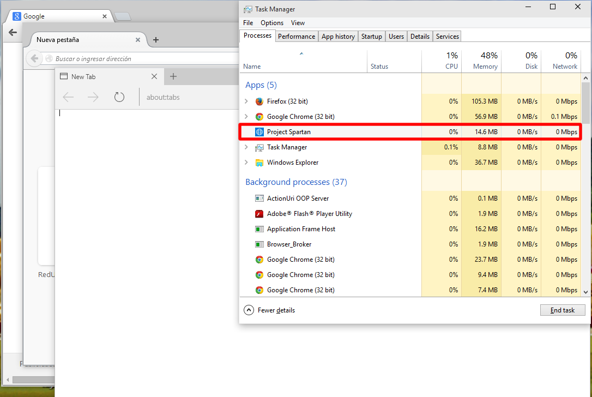
Task: Open a new tab in Spartan window
Action: (173, 76)
